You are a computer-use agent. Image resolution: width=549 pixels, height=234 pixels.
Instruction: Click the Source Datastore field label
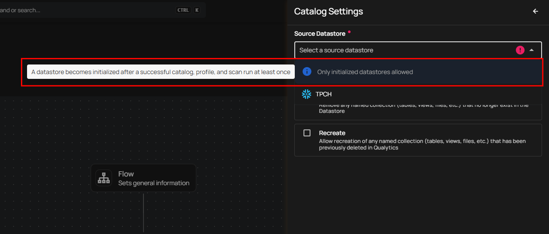coord(320,34)
